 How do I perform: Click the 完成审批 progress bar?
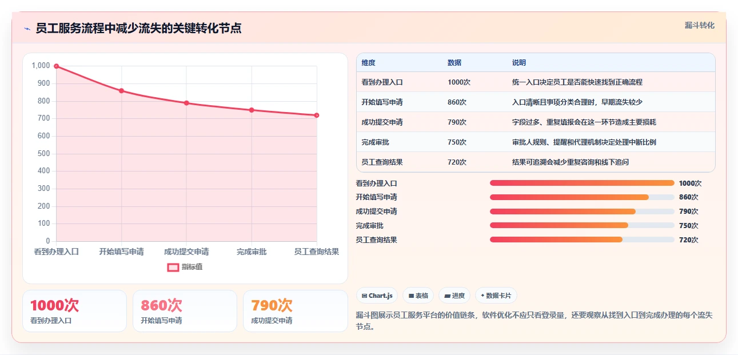582,226
